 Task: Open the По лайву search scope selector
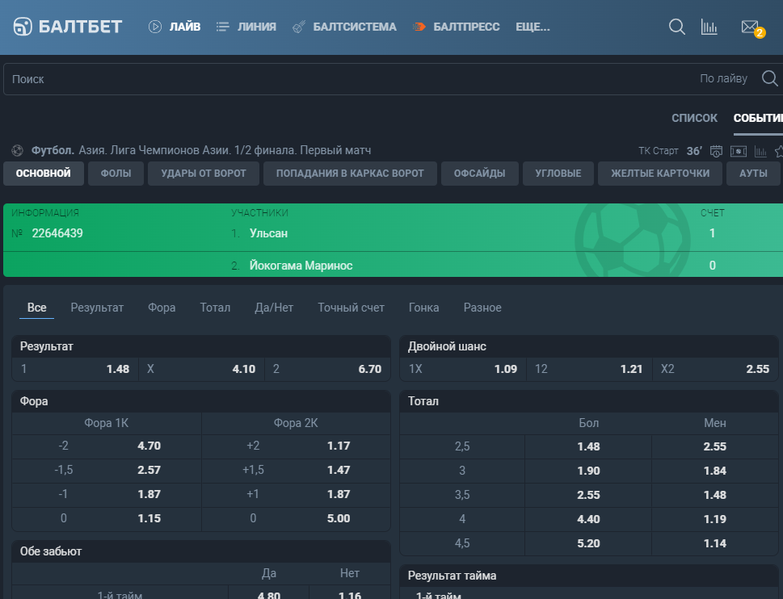pyautogui.click(x=723, y=79)
